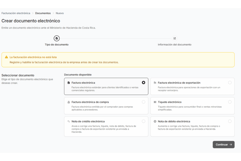Viewport: 241px width, 161px height.
Task: Click the 'Documento disponible' label
Action: click(x=78, y=75)
